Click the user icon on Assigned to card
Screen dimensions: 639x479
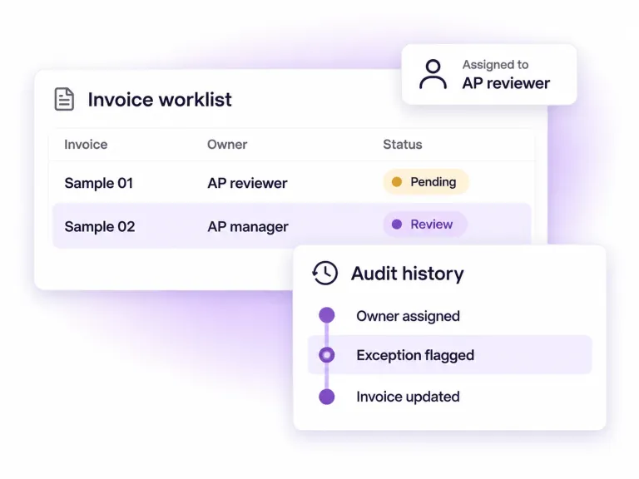tap(433, 74)
